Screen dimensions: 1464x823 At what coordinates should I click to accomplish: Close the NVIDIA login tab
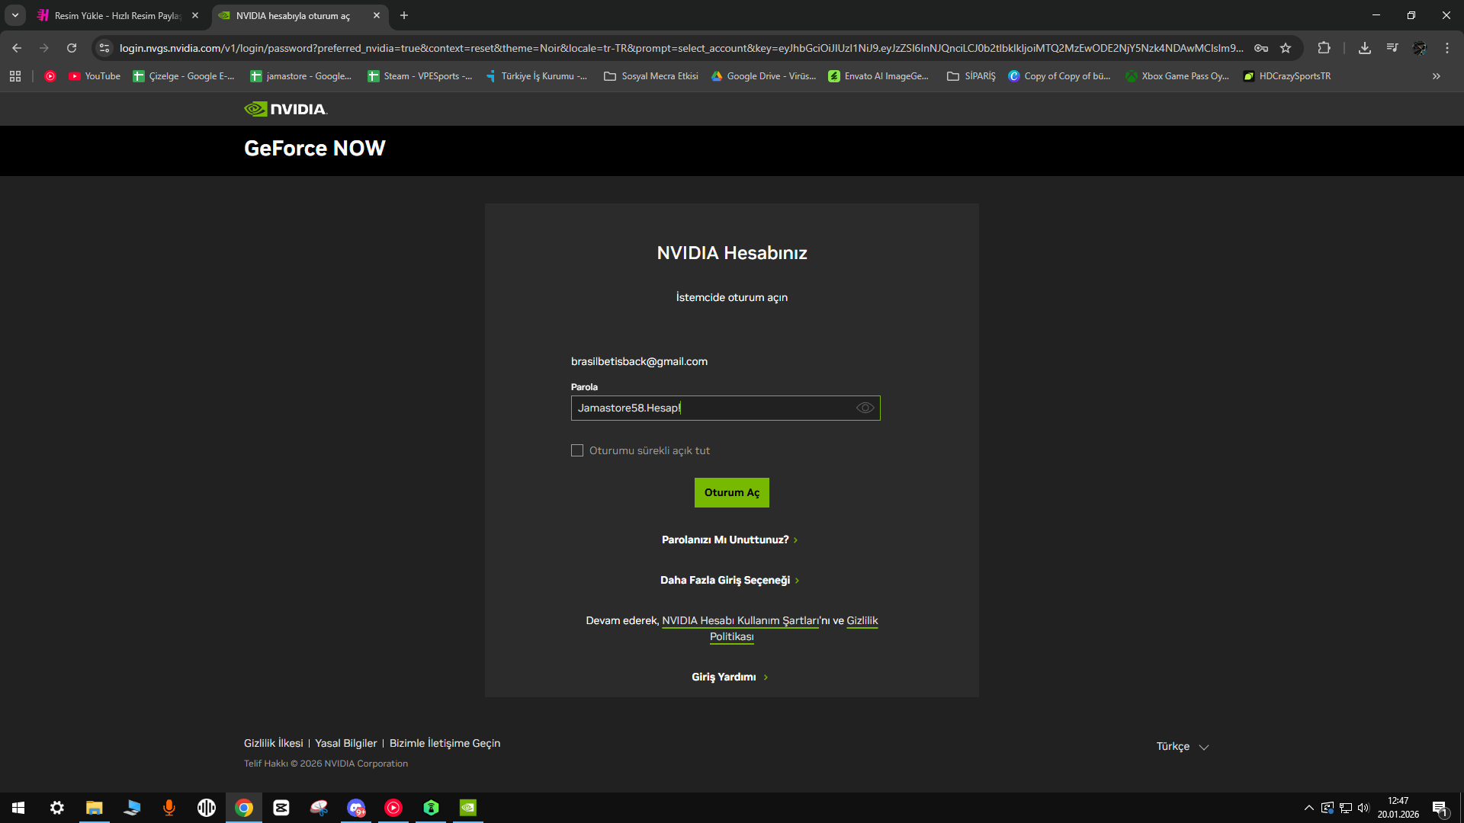click(377, 15)
